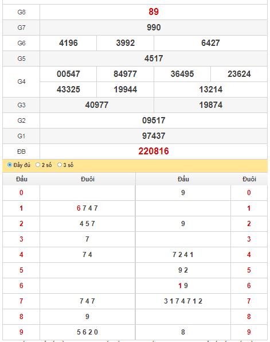
Task: Click Đuôi value 9 in Đầu 8 row
Action: click(87, 317)
